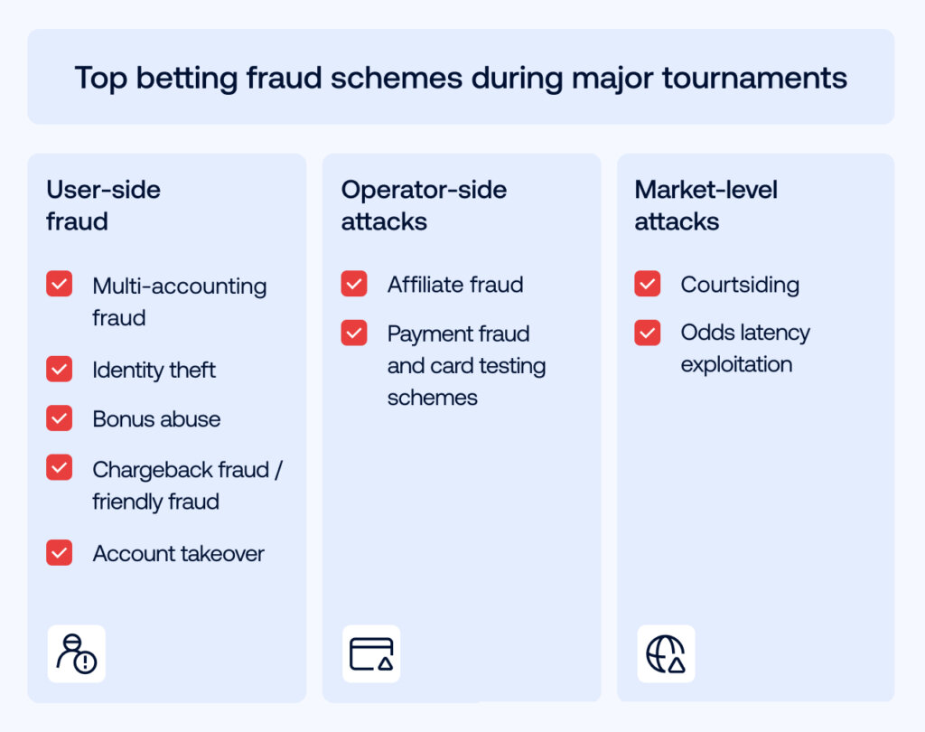This screenshot has height=732, width=925.
Task: Click the globe warning icon
Action: pyautogui.click(x=666, y=653)
